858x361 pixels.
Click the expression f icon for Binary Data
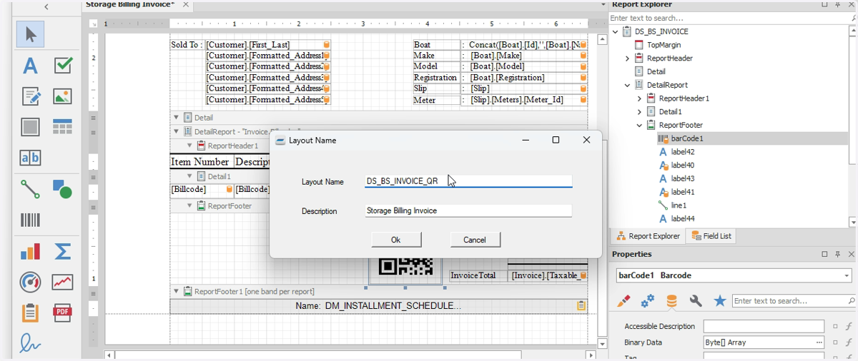click(849, 342)
